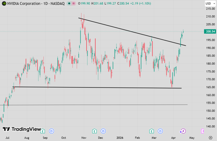The width and height of the screenshot is (217, 141).
Task: Click the 170.00 price axis label
Action: (x=210, y=79)
